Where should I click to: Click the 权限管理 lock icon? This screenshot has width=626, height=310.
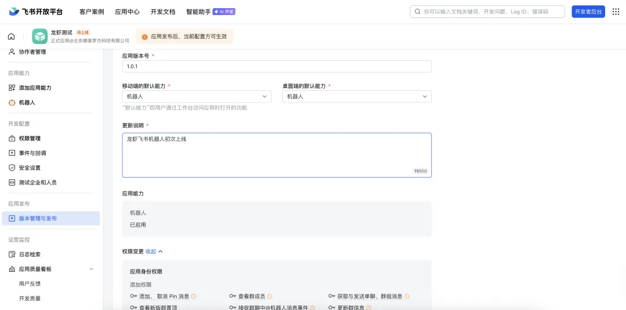coord(12,138)
